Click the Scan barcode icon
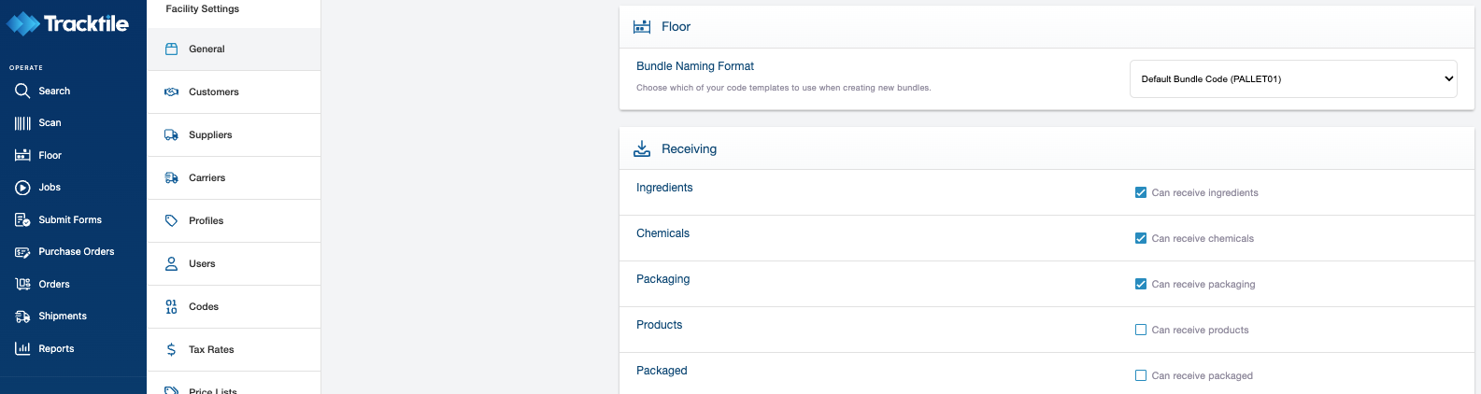This screenshot has height=394, width=1481. [x=22, y=123]
